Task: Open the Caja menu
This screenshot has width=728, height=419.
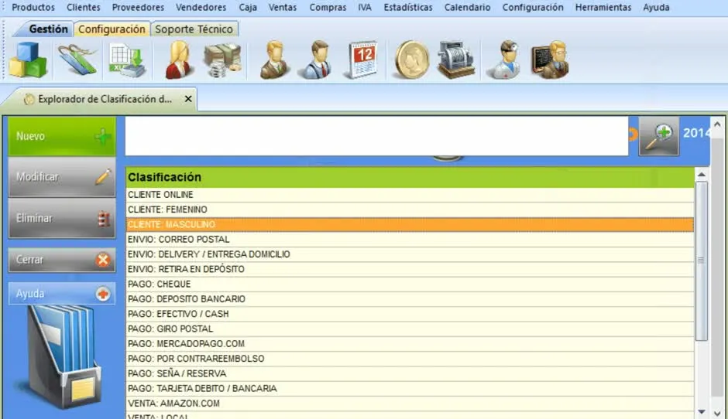Action: 248,8
